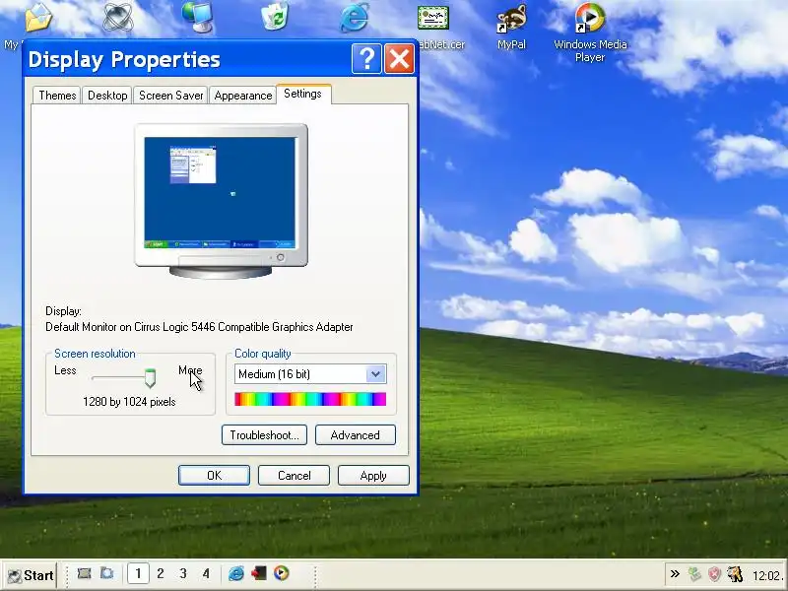This screenshot has width=788, height=591.
Task: Switch to virtual desktop 4
Action: click(x=206, y=573)
